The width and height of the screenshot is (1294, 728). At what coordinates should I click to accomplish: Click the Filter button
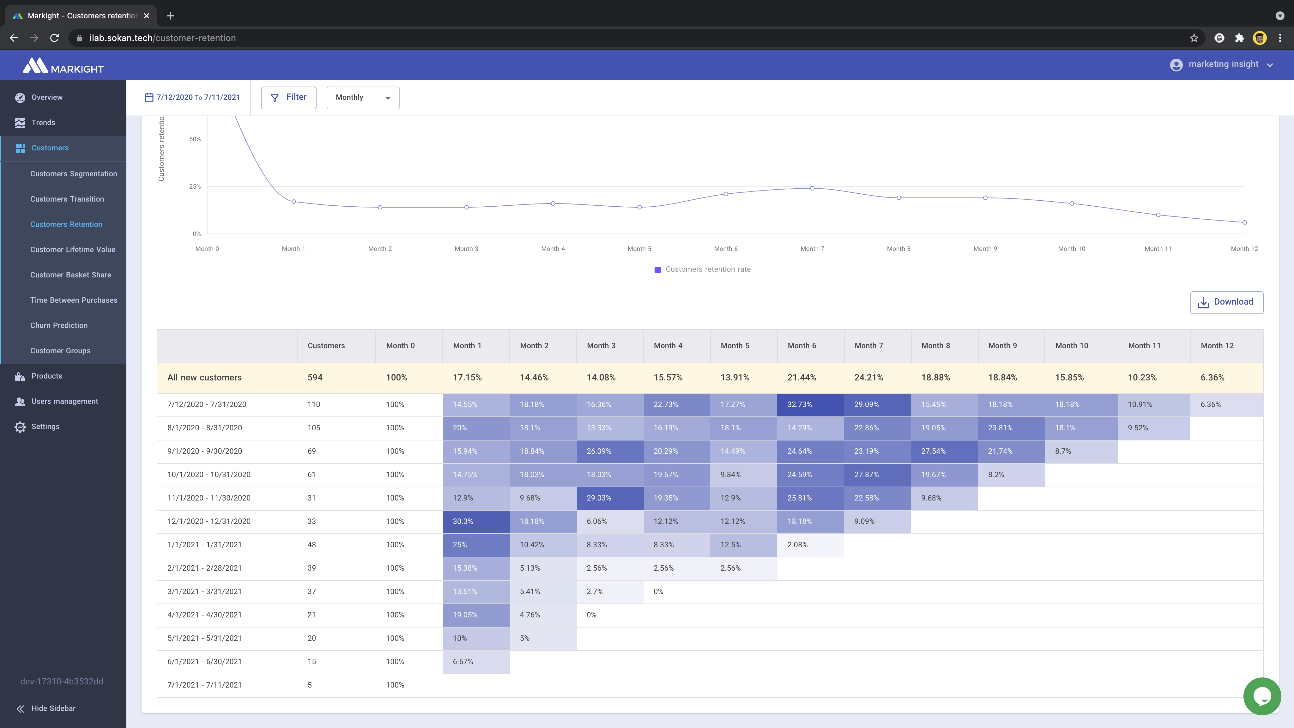pos(288,97)
